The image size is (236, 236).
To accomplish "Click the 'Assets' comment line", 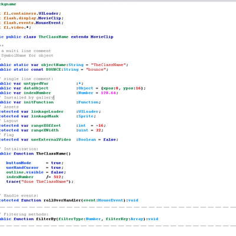I will pos(11,107).
